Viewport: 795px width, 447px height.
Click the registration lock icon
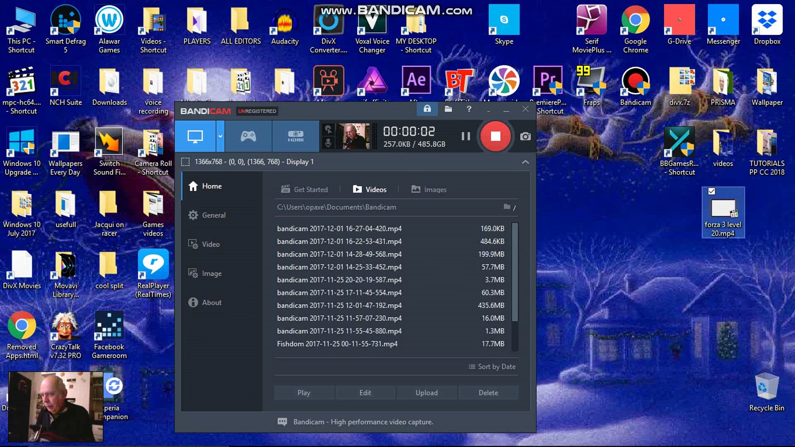[427, 109]
